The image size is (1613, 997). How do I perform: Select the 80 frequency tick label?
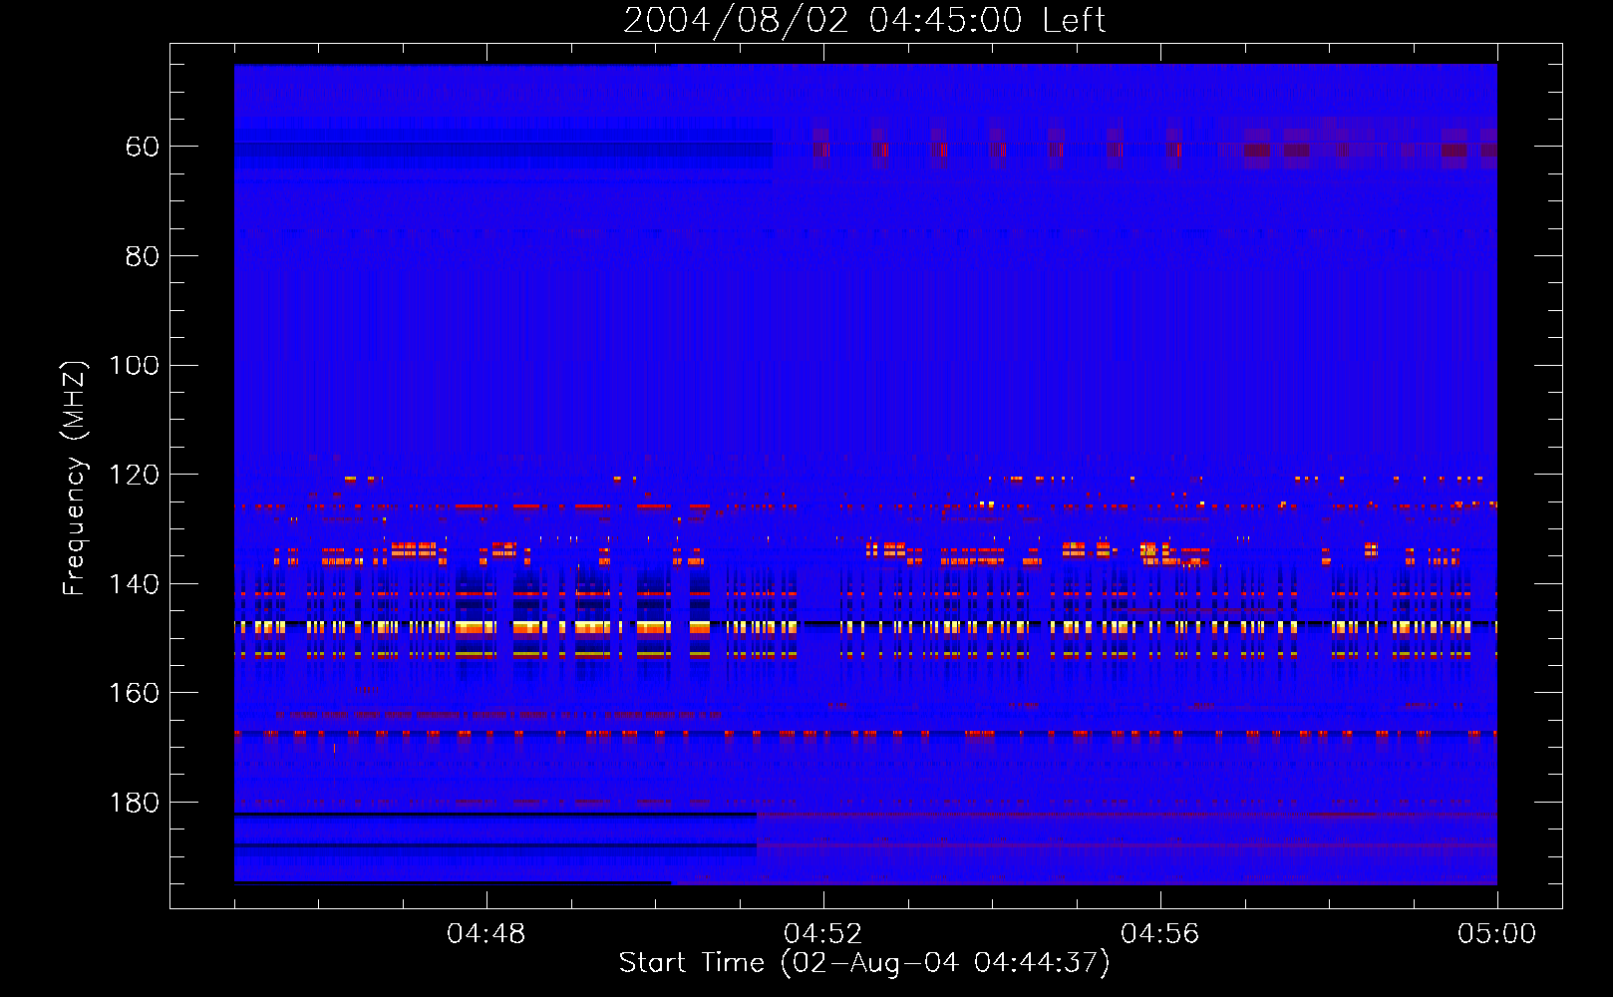[143, 256]
